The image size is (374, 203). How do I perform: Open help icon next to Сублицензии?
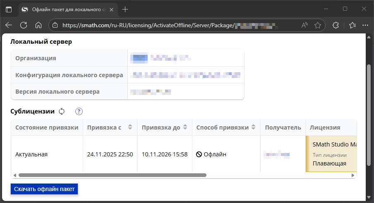pyautogui.click(x=79, y=111)
